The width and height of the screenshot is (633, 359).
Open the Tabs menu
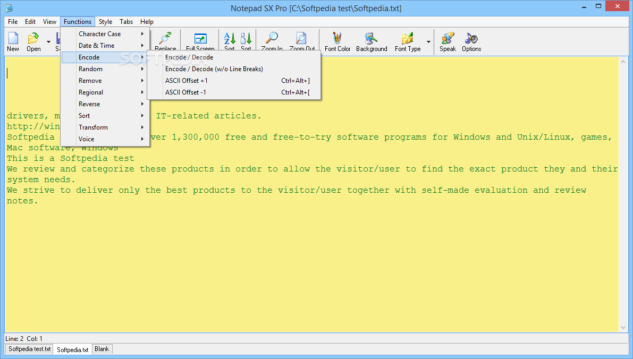tap(126, 22)
